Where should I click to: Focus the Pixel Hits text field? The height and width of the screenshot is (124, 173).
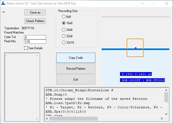point(35,42)
